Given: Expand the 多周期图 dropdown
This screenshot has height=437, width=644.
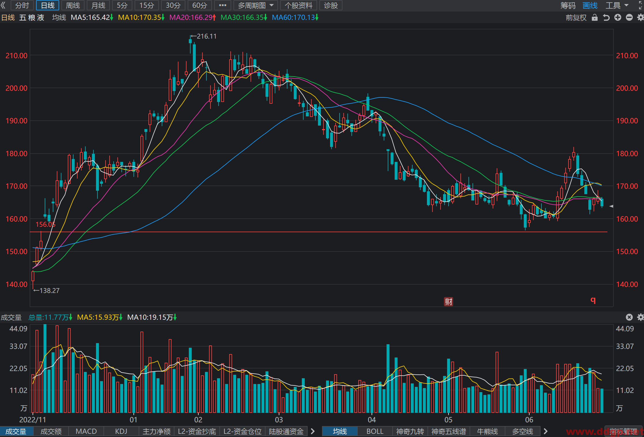Looking at the screenshot, I should 255,5.
